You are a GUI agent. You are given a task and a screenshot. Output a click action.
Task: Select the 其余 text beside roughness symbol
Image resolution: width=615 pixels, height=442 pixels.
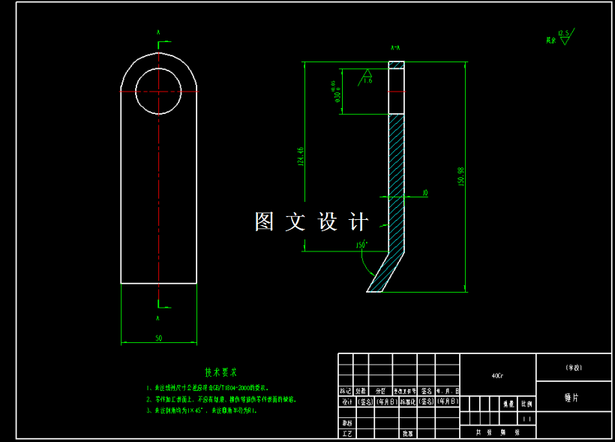tap(550, 40)
